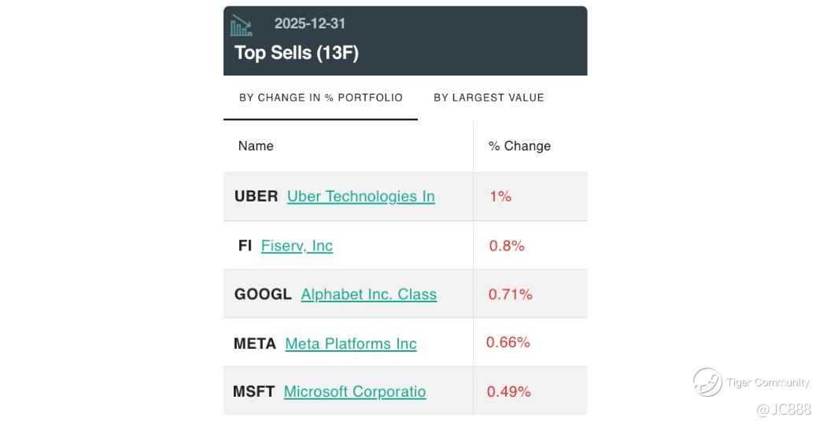Follow the Alphabet Inc. Class link
The width and height of the screenshot is (827, 429).
(x=368, y=294)
